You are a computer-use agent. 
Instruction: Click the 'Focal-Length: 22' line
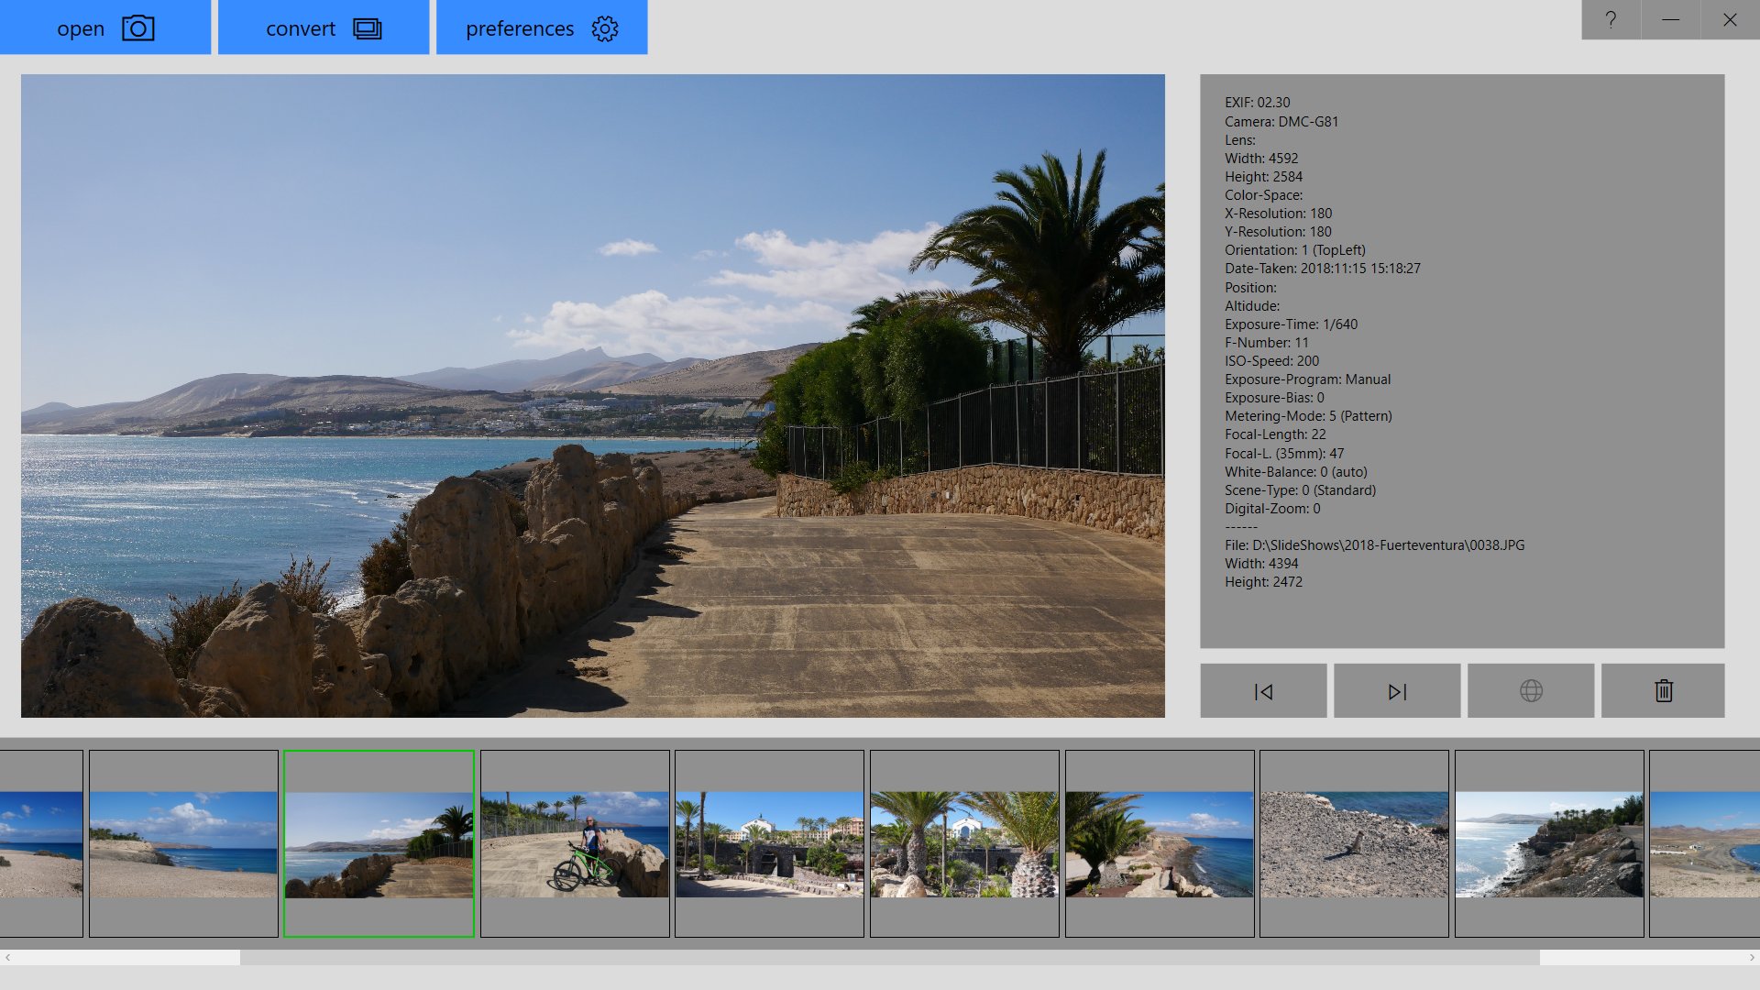1275,434
